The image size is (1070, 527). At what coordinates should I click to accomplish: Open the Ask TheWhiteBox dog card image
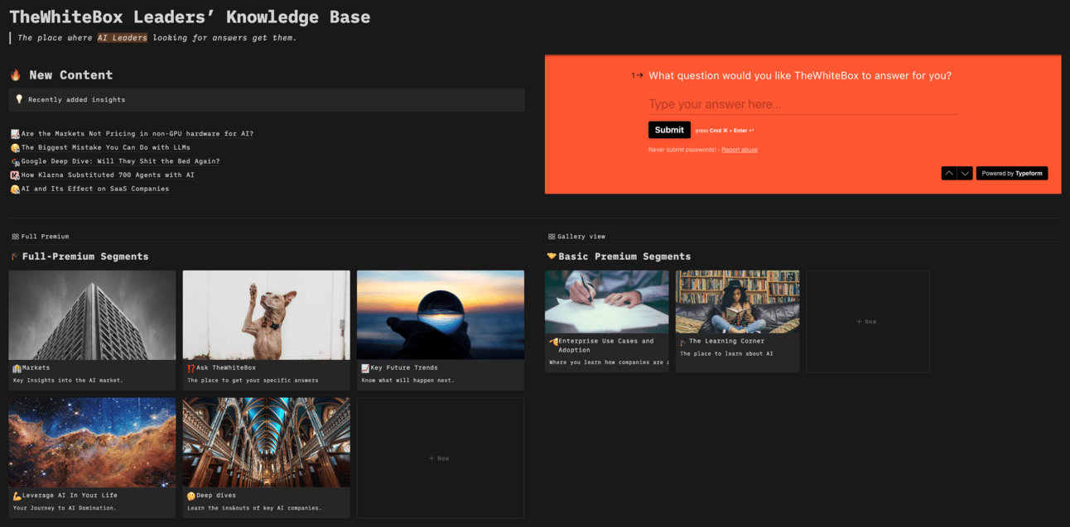[266, 314]
